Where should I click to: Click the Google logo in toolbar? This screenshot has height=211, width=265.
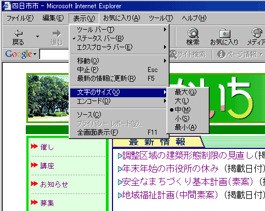point(19,54)
